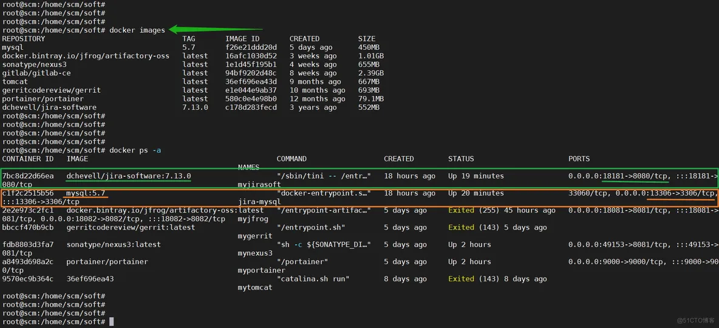Click tomcat repository name
The width and height of the screenshot is (719, 328).
pos(15,81)
